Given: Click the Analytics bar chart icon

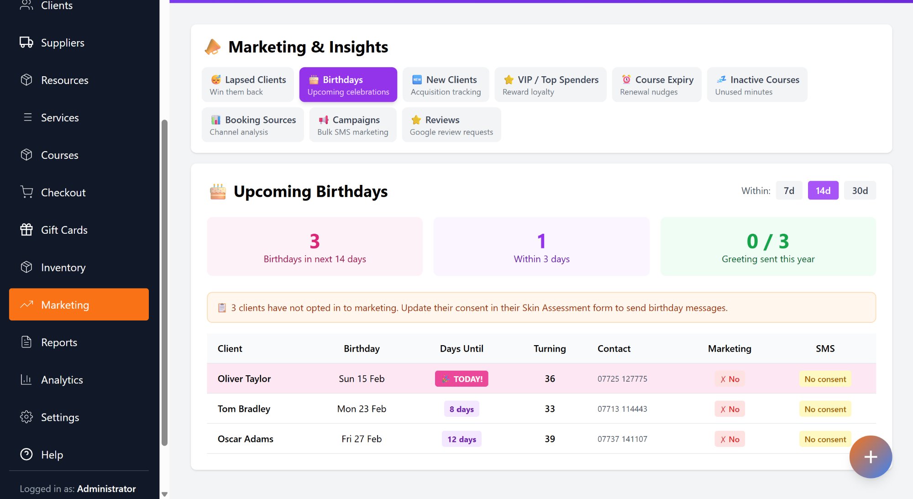Looking at the screenshot, I should pyautogui.click(x=26, y=379).
